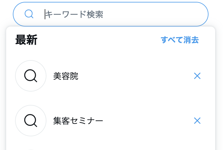Click すべて消去 to clear all history
Viewport: 223px width, 150px height.
(180, 40)
